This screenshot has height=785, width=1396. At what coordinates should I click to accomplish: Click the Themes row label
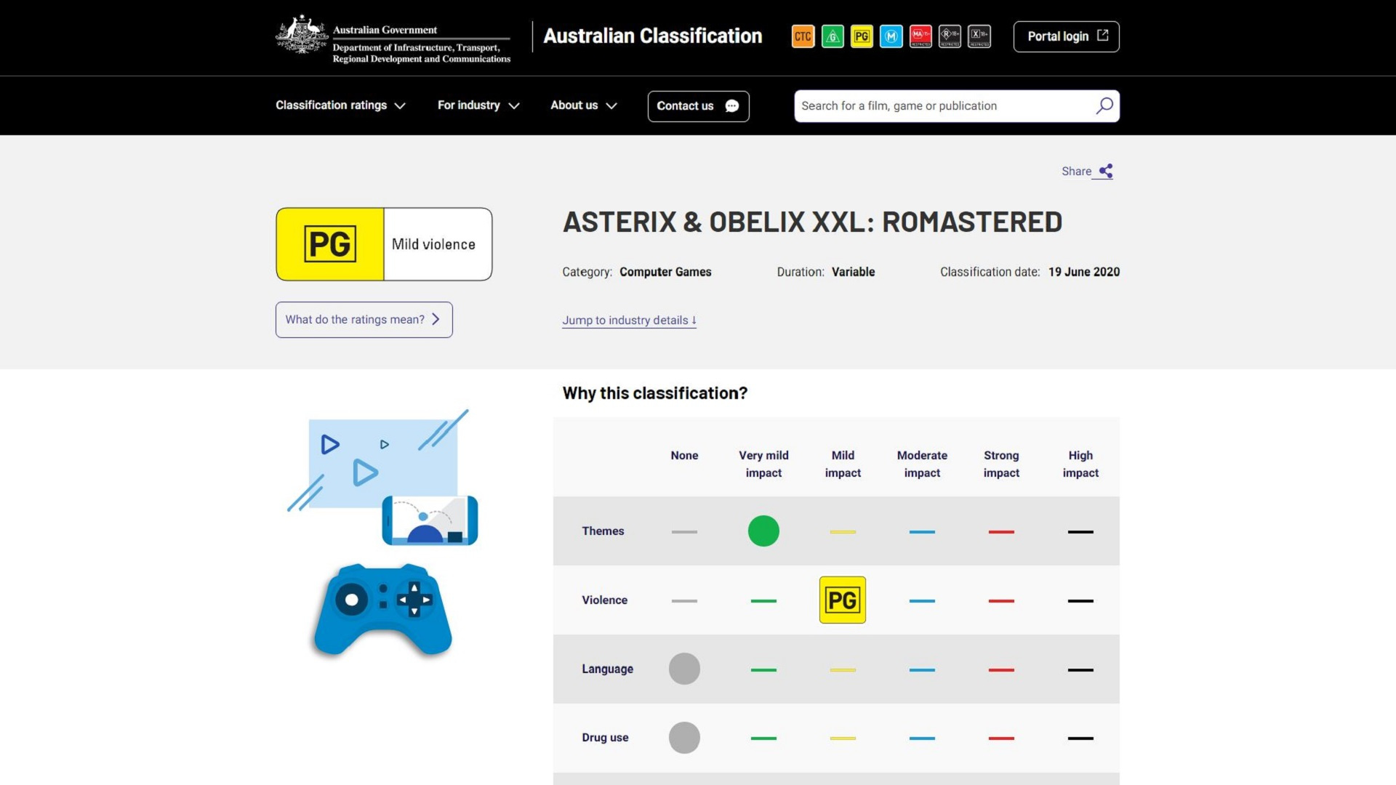(x=603, y=531)
